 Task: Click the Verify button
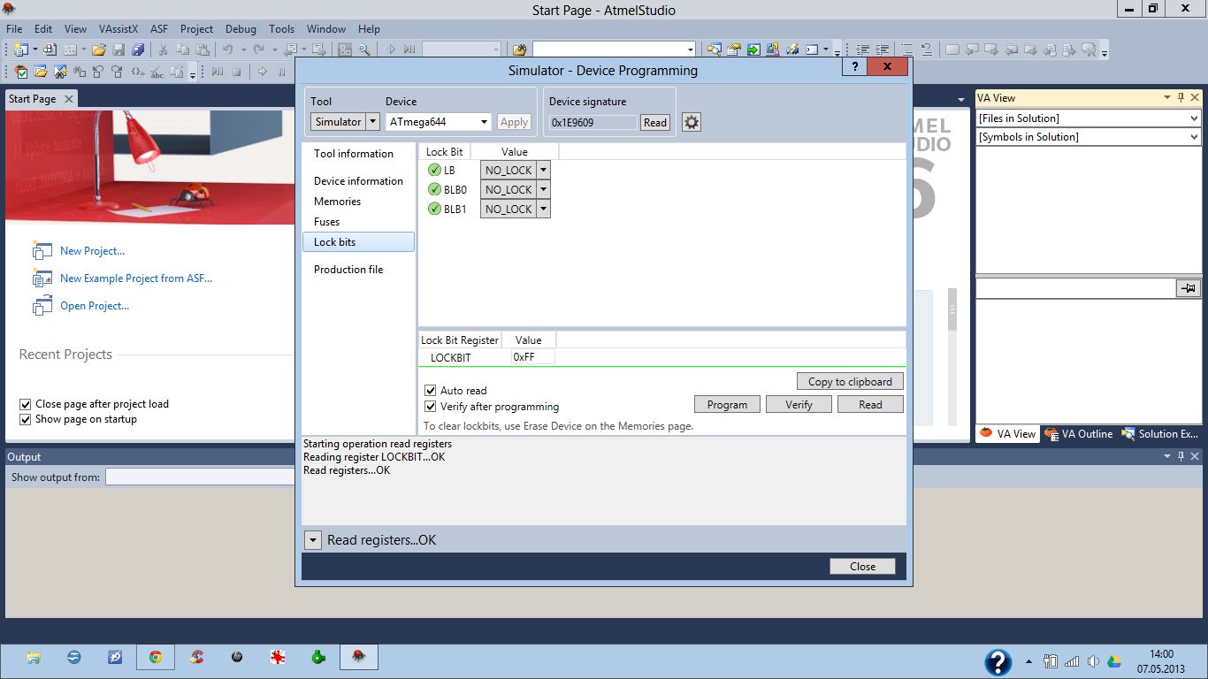coord(799,404)
